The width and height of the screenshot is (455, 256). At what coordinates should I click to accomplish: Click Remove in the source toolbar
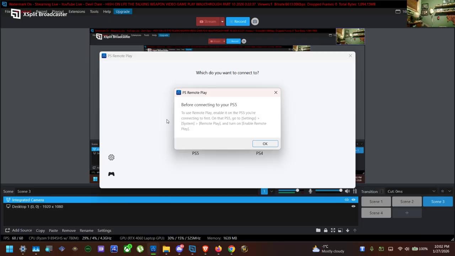coord(69,230)
